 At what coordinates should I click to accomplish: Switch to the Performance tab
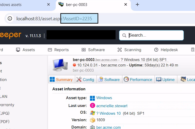click(x=138, y=79)
